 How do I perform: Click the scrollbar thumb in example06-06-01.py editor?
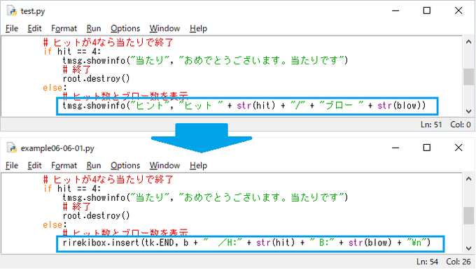click(469, 215)
